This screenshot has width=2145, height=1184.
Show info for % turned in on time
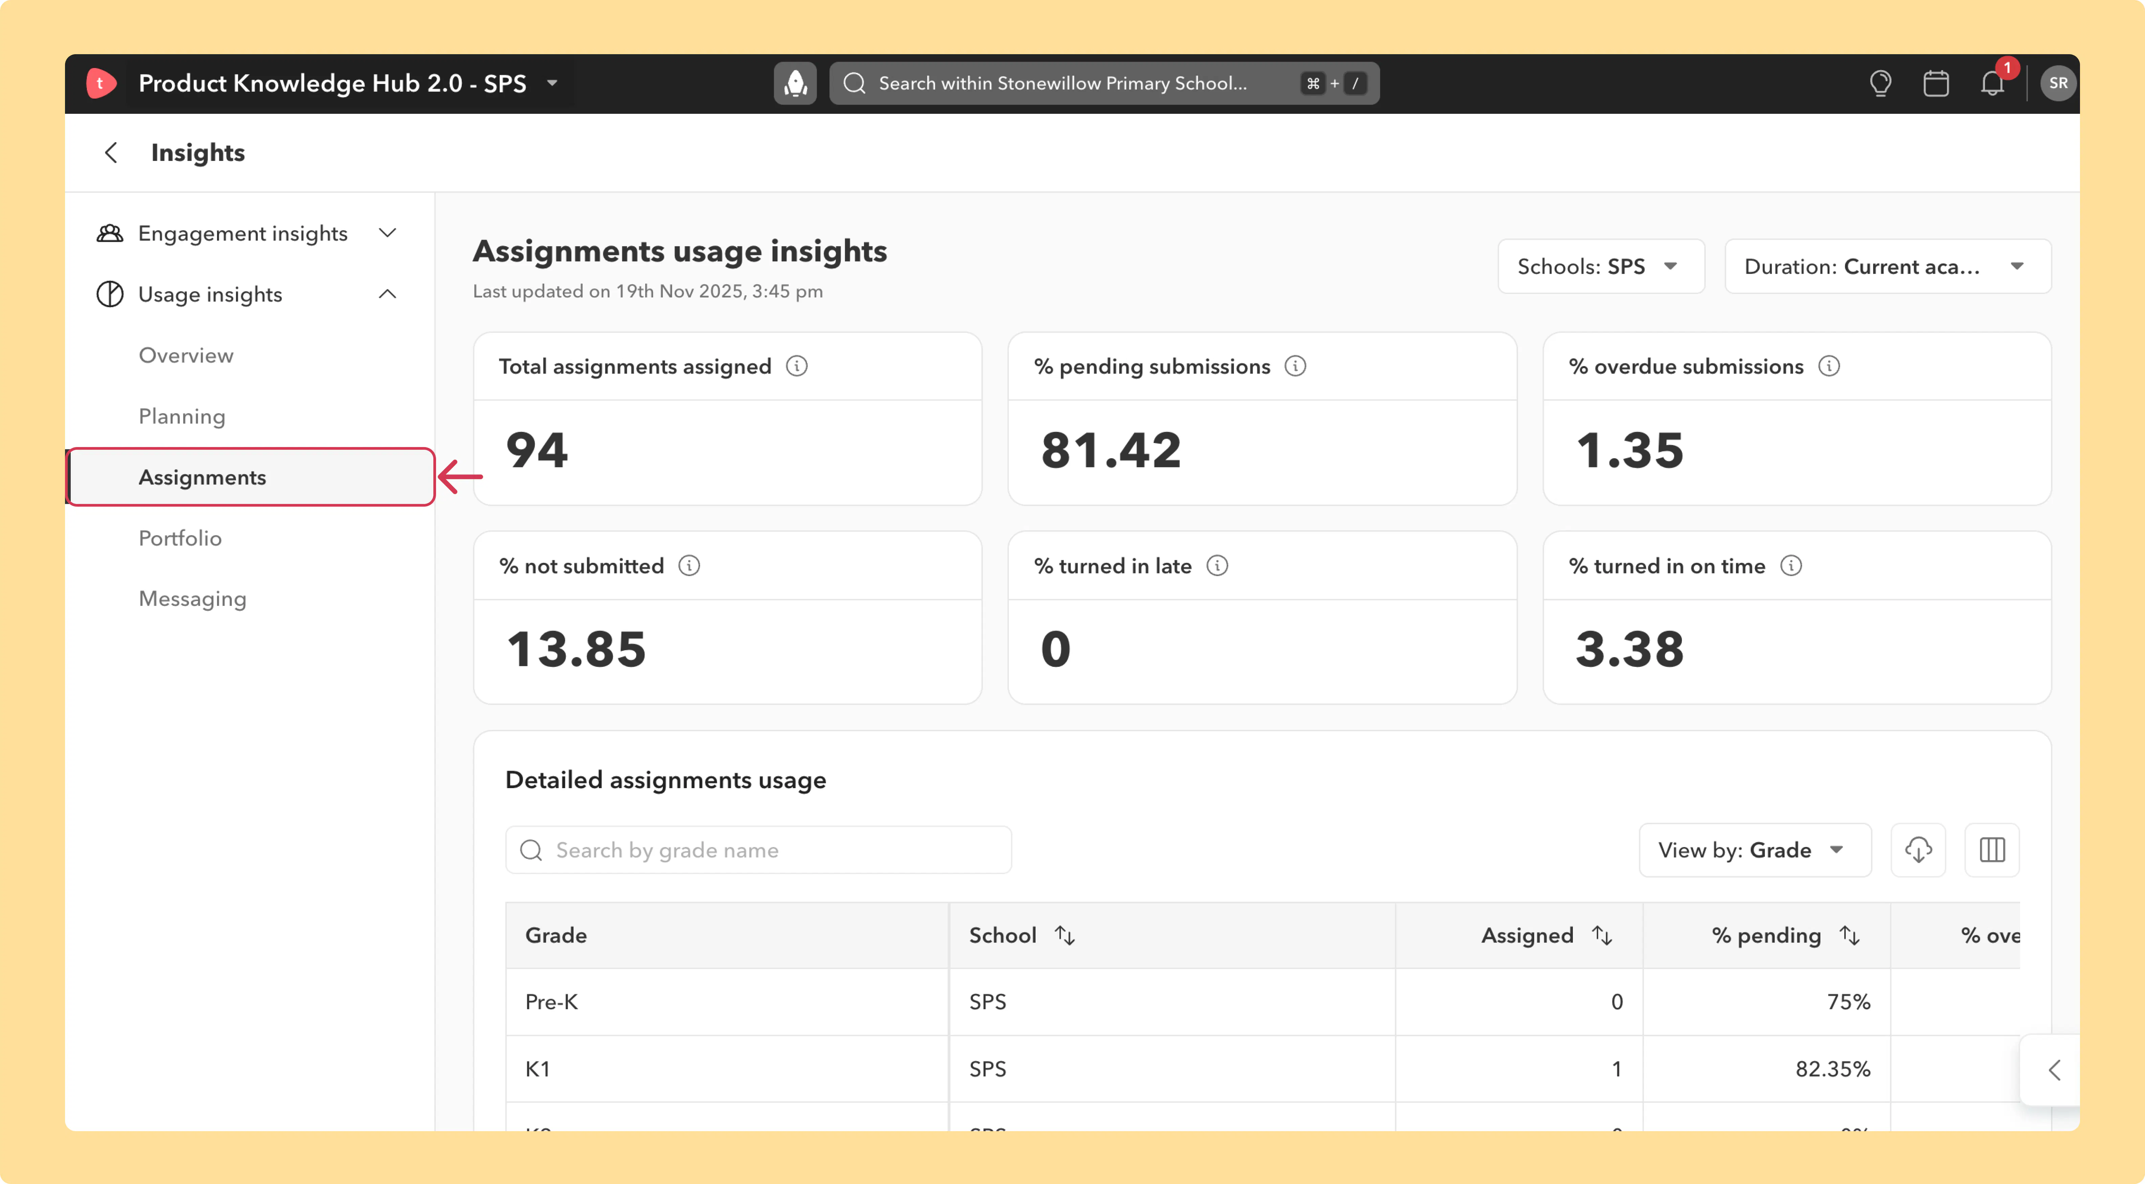1791,566
